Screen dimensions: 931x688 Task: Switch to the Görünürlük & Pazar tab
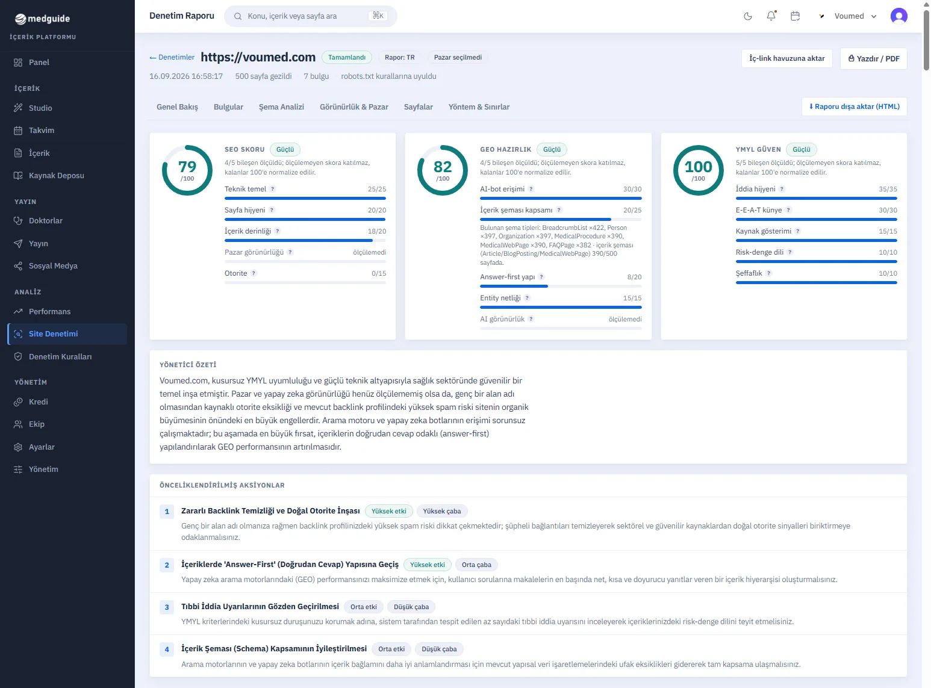tap(354, 107)
